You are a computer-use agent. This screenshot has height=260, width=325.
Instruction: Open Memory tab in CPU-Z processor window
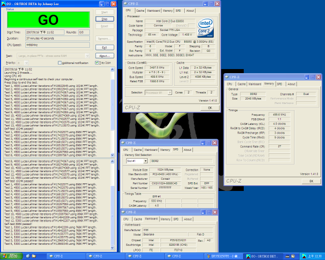[168, 11]
